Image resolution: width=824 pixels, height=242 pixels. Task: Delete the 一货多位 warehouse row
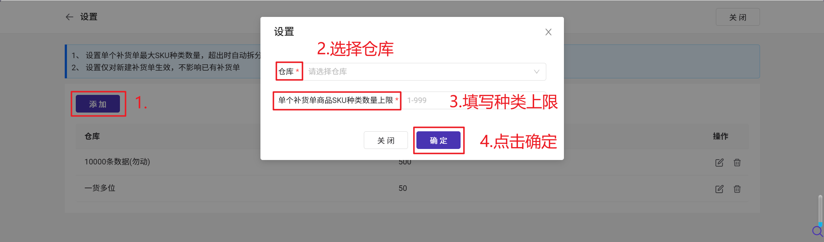[737, 189]
